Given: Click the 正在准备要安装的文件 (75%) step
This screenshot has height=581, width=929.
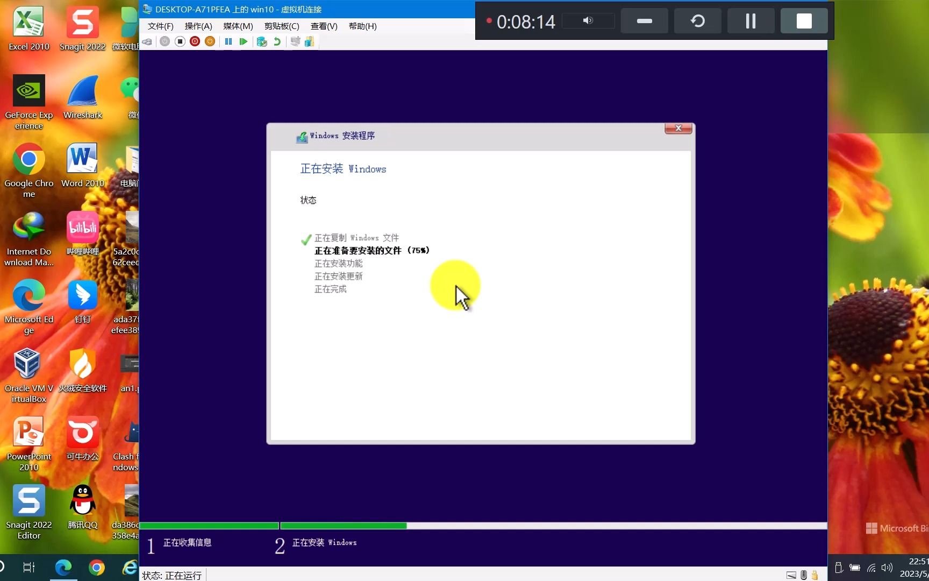Looking at the screenshot, I should point(372,251).
